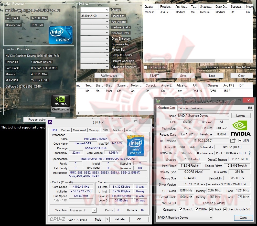257x226 pixels.
Task: Click the CPU-Z OK button
Action: click(x=139, y=219)
